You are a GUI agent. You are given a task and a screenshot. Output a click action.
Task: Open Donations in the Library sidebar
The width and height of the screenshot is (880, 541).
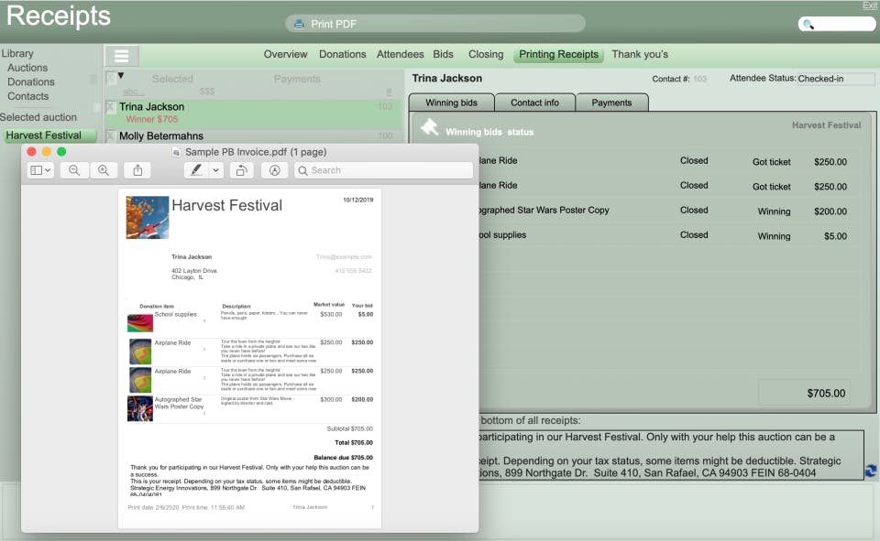point(31,81)
